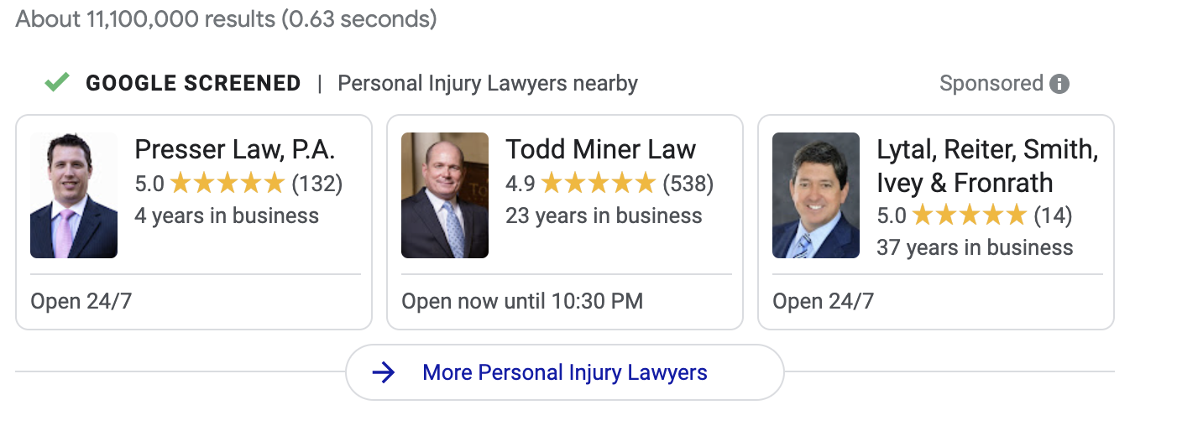1177x431 pixels.
Task: Click Lytal, Reiter, Smith star rating
Action: pos(970,215)
